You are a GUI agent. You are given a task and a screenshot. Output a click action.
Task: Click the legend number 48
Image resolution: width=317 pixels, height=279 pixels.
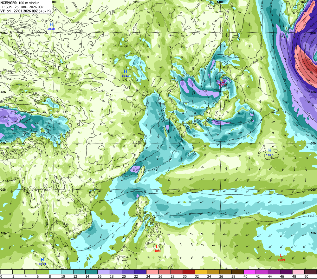click(x=294, y=276)
